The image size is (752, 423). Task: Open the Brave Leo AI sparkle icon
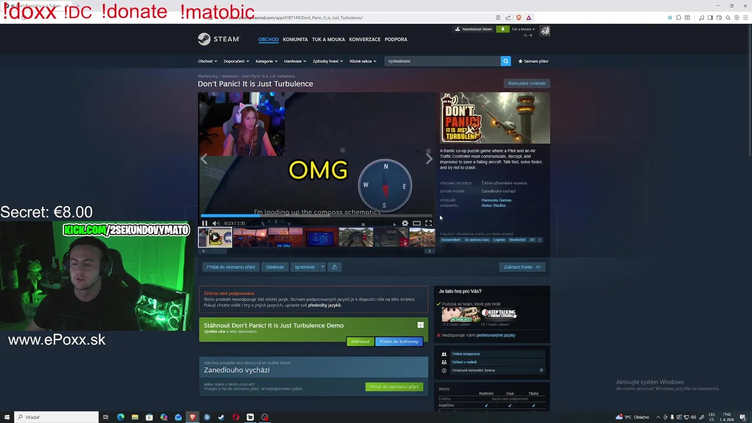pyautogui.click(x=728, y=18)
